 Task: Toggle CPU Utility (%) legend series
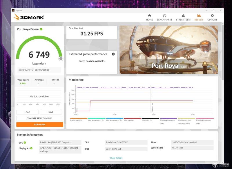[x=151, y=120]
